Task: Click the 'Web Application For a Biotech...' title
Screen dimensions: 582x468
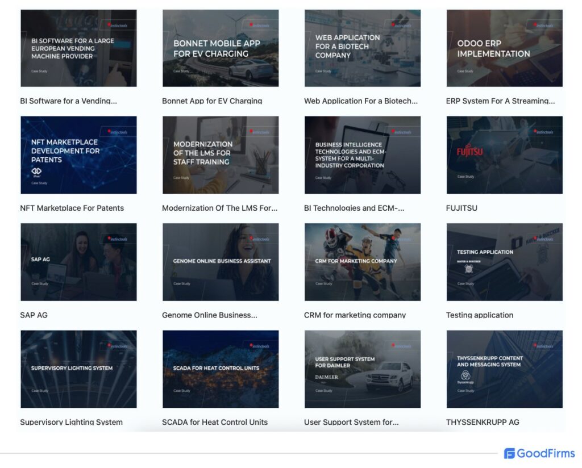Action: 361,101
